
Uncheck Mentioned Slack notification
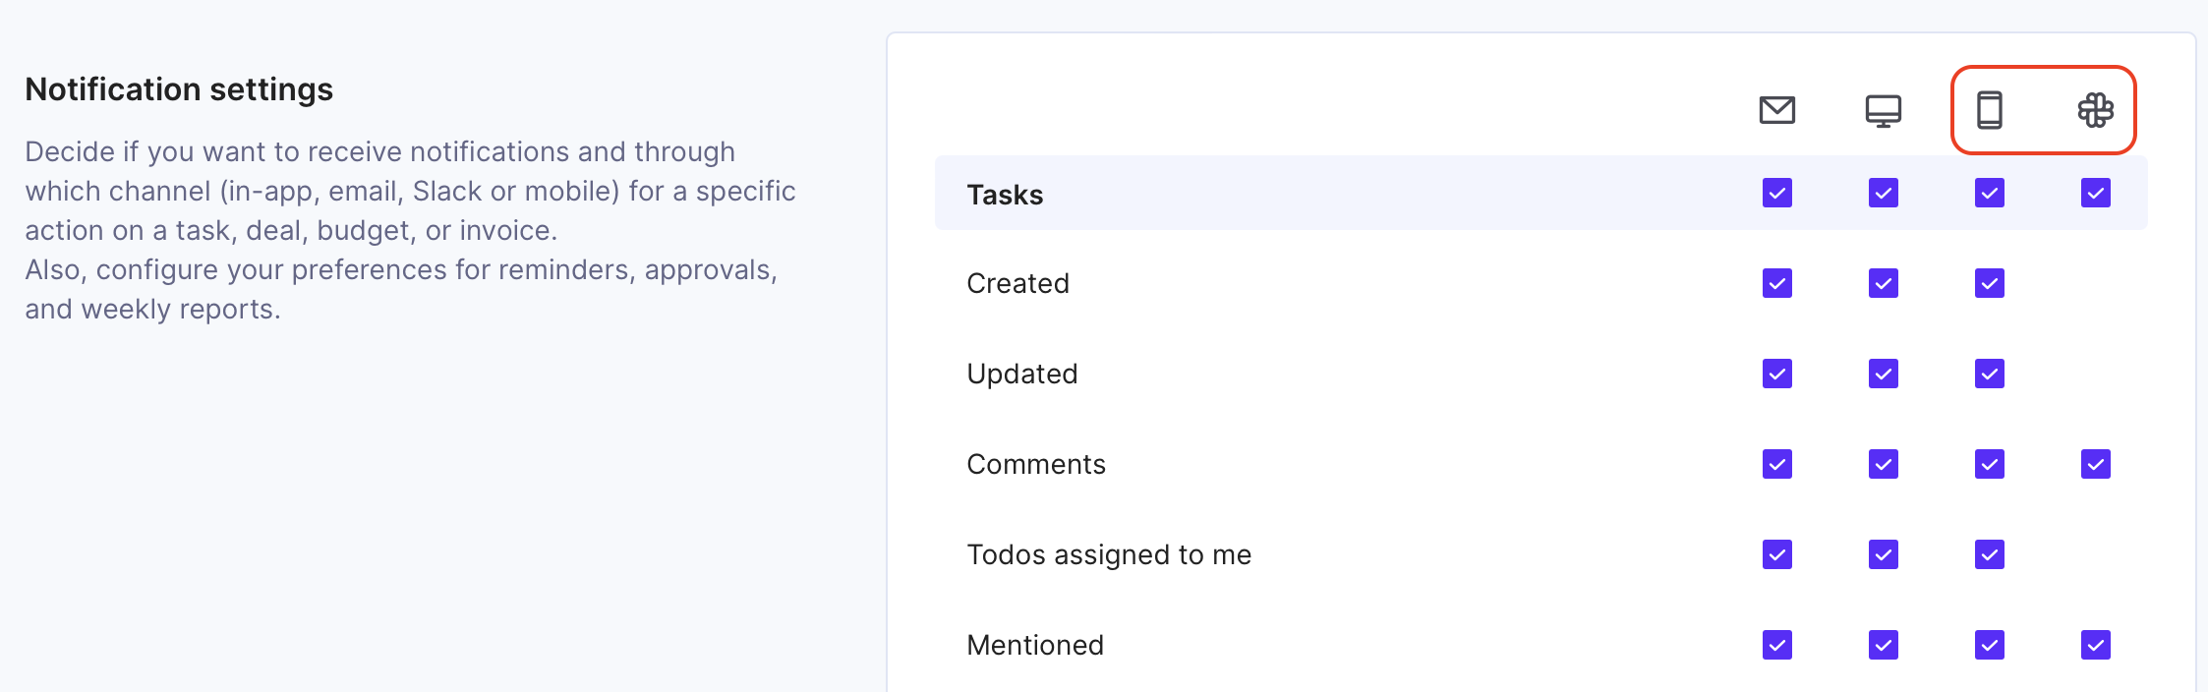tap(2095, 645)
